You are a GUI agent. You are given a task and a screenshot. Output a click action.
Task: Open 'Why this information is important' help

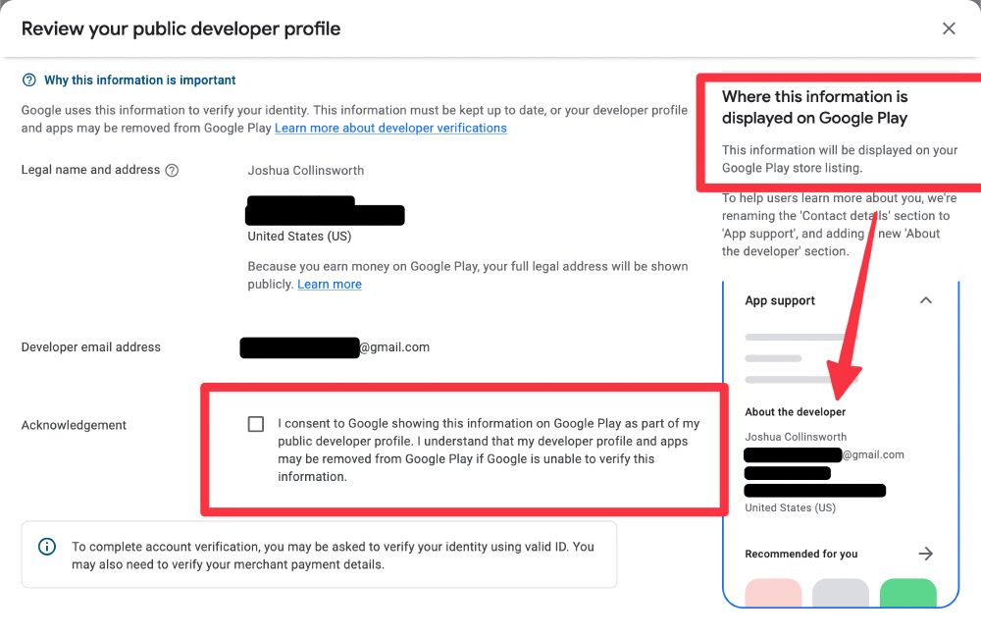[139, 80]
